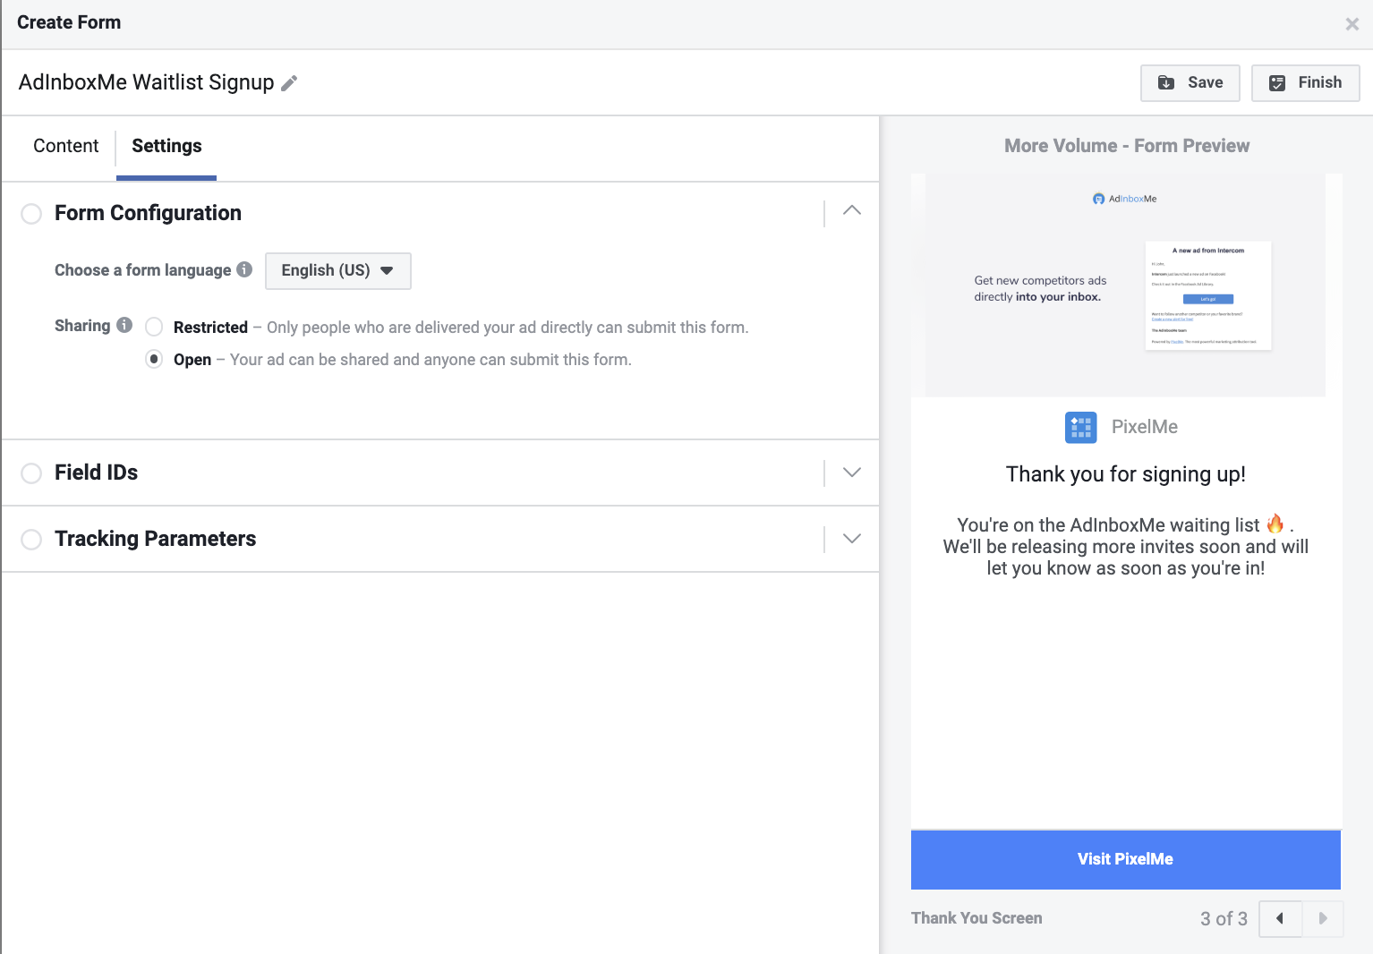
Task: Click the Field IDs status circle
Action: click(31, 473)
